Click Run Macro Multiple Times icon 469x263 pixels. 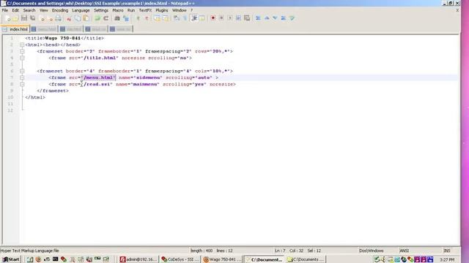(x=238, y=18)
